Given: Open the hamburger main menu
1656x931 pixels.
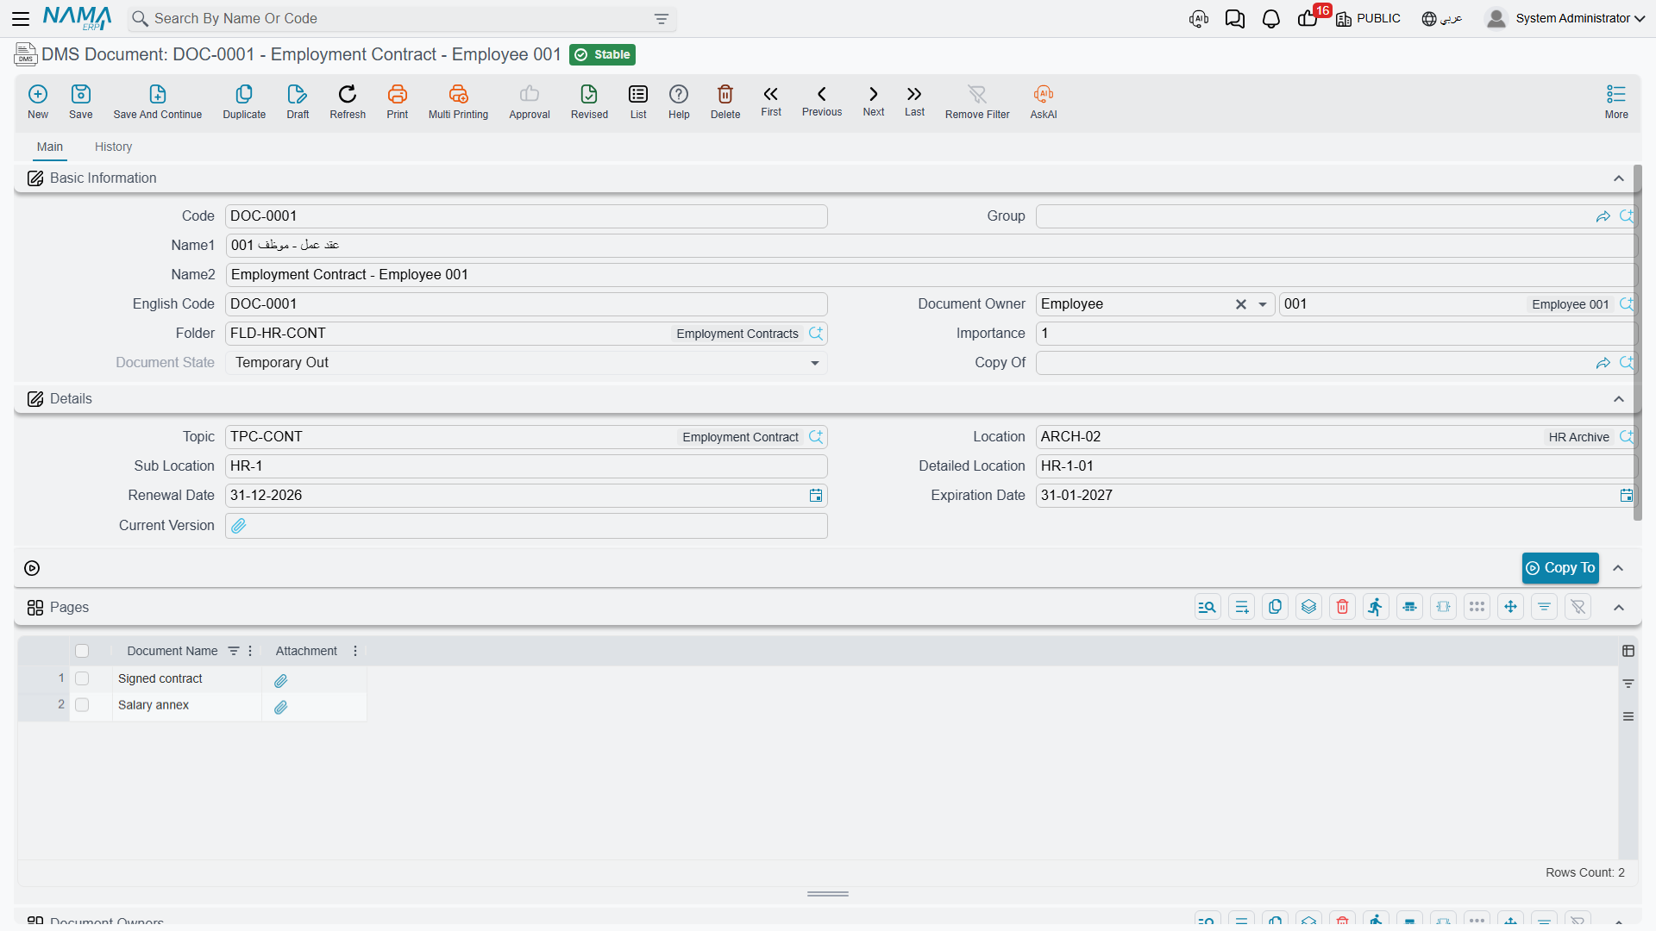Looking at the screenshot, I should coord(21,18).
